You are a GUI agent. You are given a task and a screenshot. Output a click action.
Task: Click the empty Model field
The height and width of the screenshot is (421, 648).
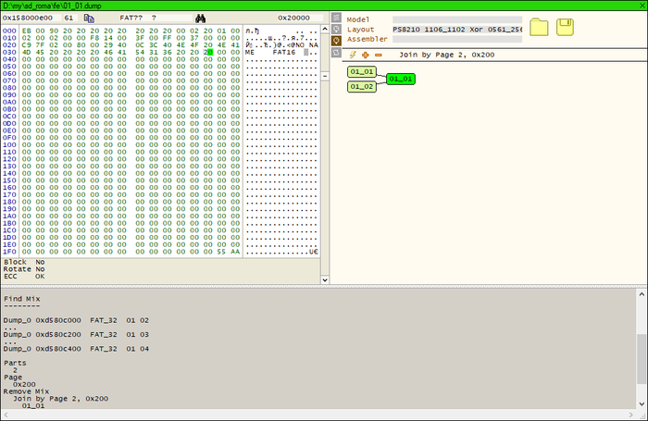(x=457, y=19)
